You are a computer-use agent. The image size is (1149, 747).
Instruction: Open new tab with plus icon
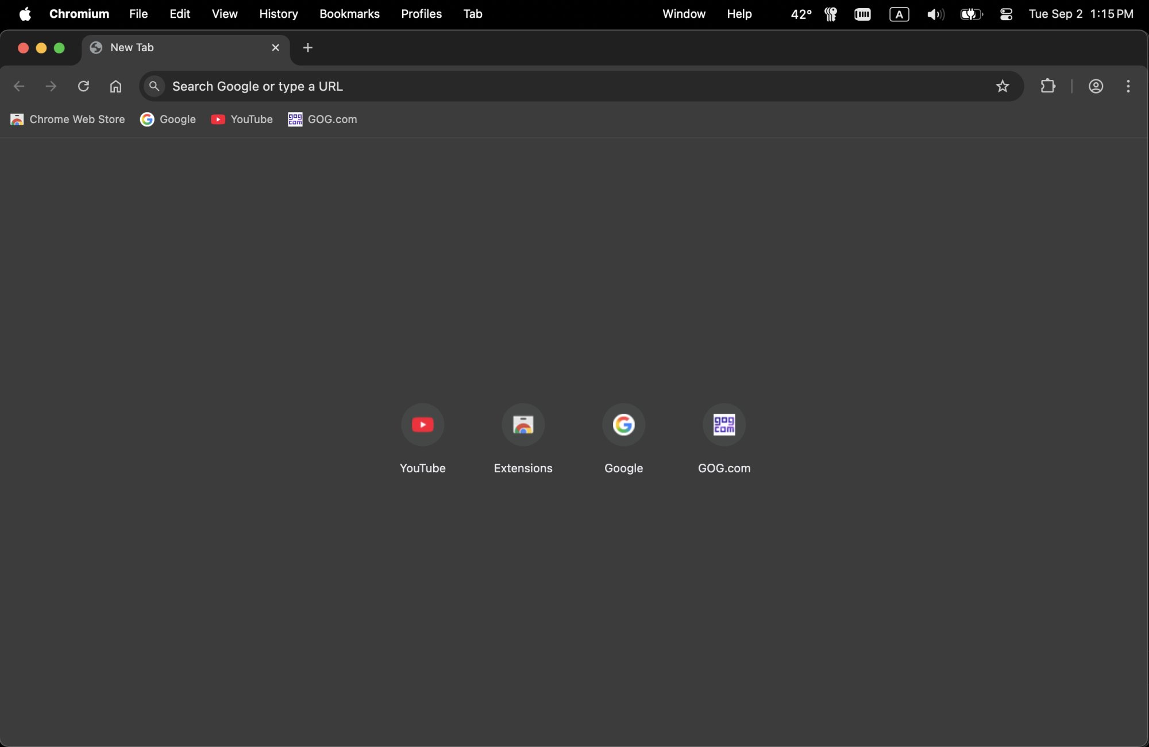(x=308, y=48)
